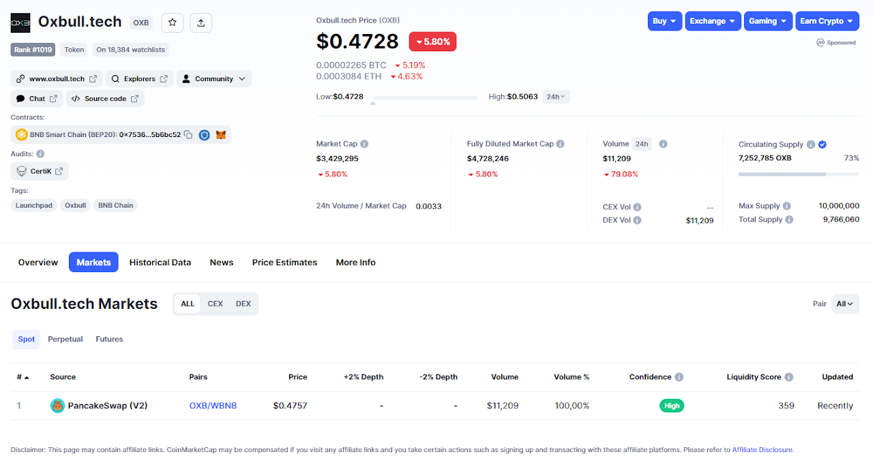873x467 pixels.
Task: Open the Exchange dropdown
Action: coord(713,21)
